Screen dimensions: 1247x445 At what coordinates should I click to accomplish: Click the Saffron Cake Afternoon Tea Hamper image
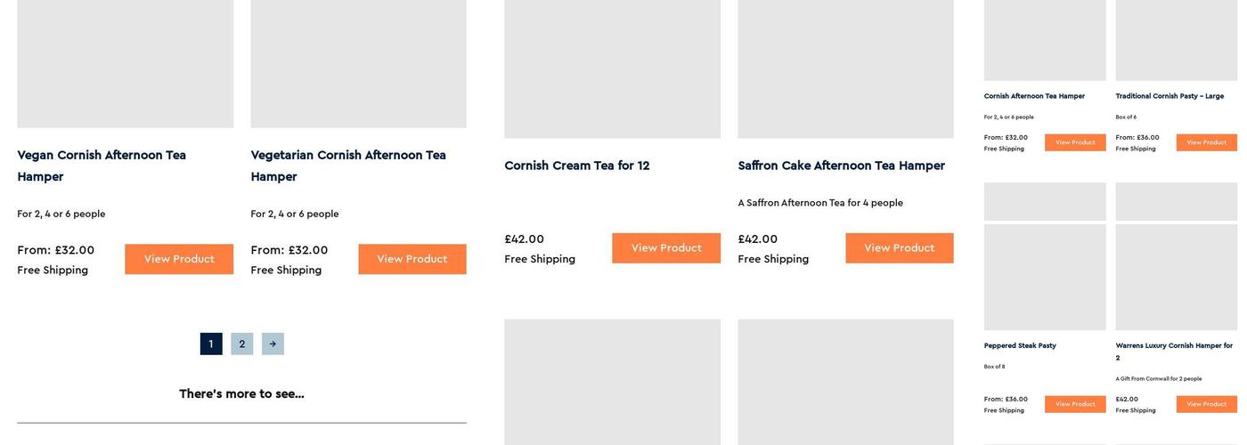click(x=845, y=68)
